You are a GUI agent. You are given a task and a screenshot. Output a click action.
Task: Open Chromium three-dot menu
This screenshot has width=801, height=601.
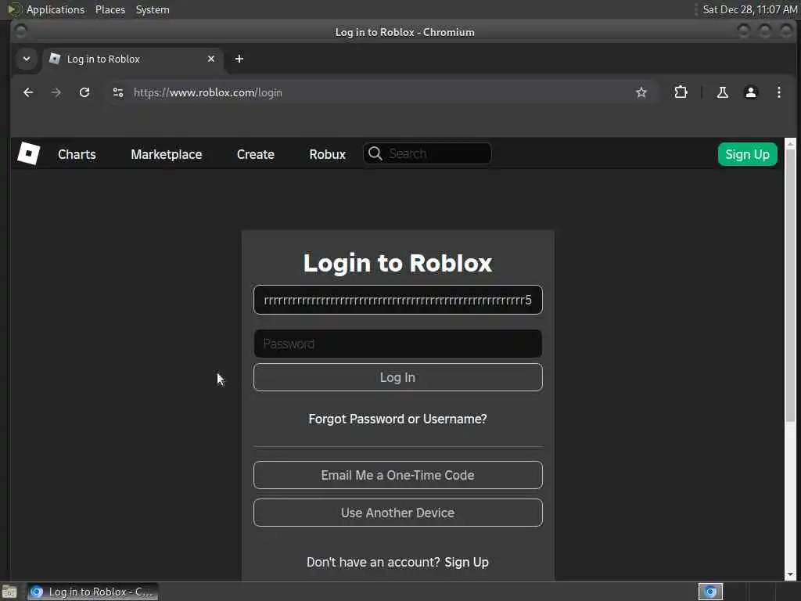point(778,92)
